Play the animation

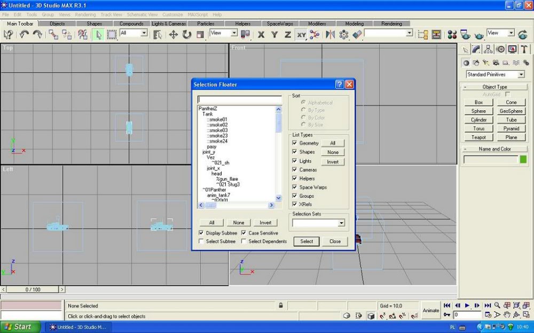467,305
